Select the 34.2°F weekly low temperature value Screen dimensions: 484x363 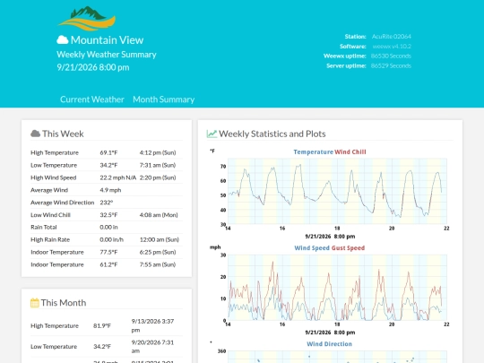(108, 165)
